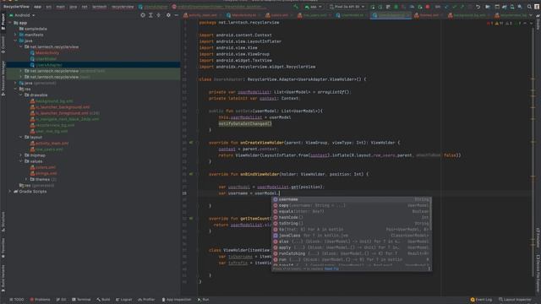Open row_users.xml in project tree
541x304 pixels.
tap(49, 149)
